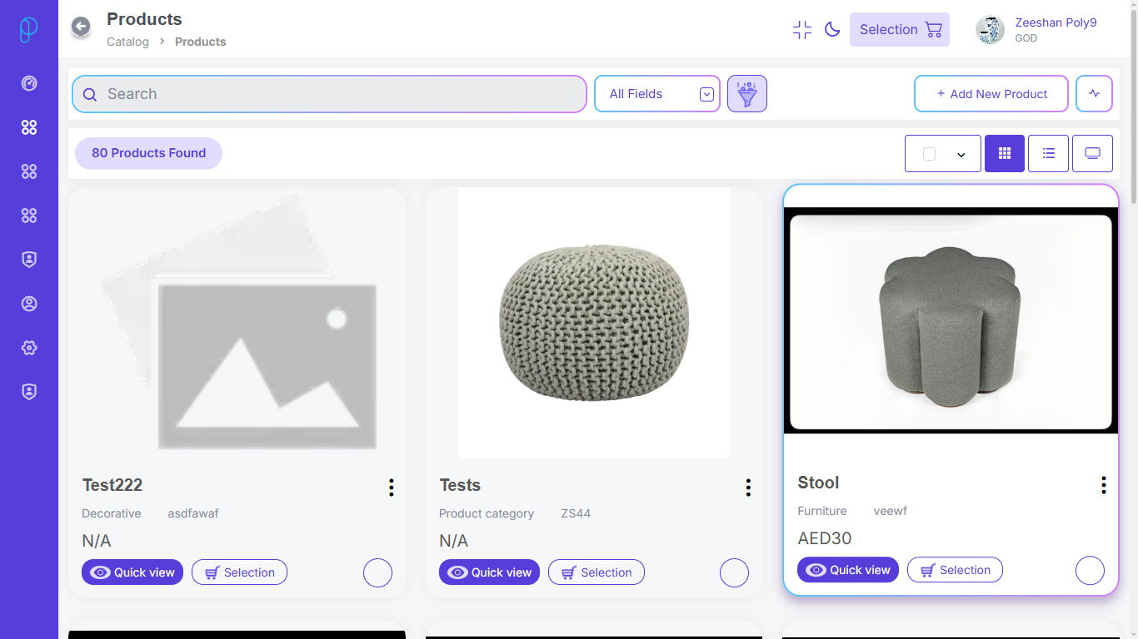Screen dimensions: 1138x639
Task: Select the Stool product circle
Action: [x=1090, y=571]
